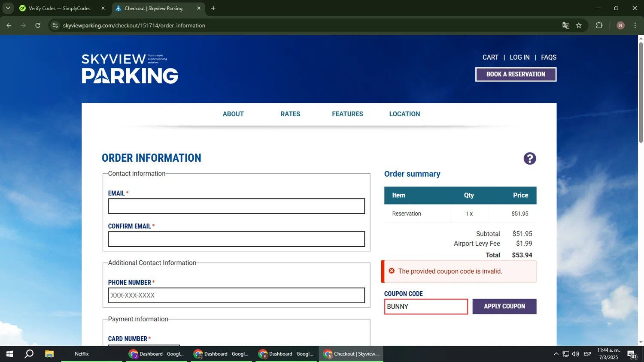This screenshot has width=644, height=362.
Task: Open File Explorer from taskbar
Action: tap(49, 354)
